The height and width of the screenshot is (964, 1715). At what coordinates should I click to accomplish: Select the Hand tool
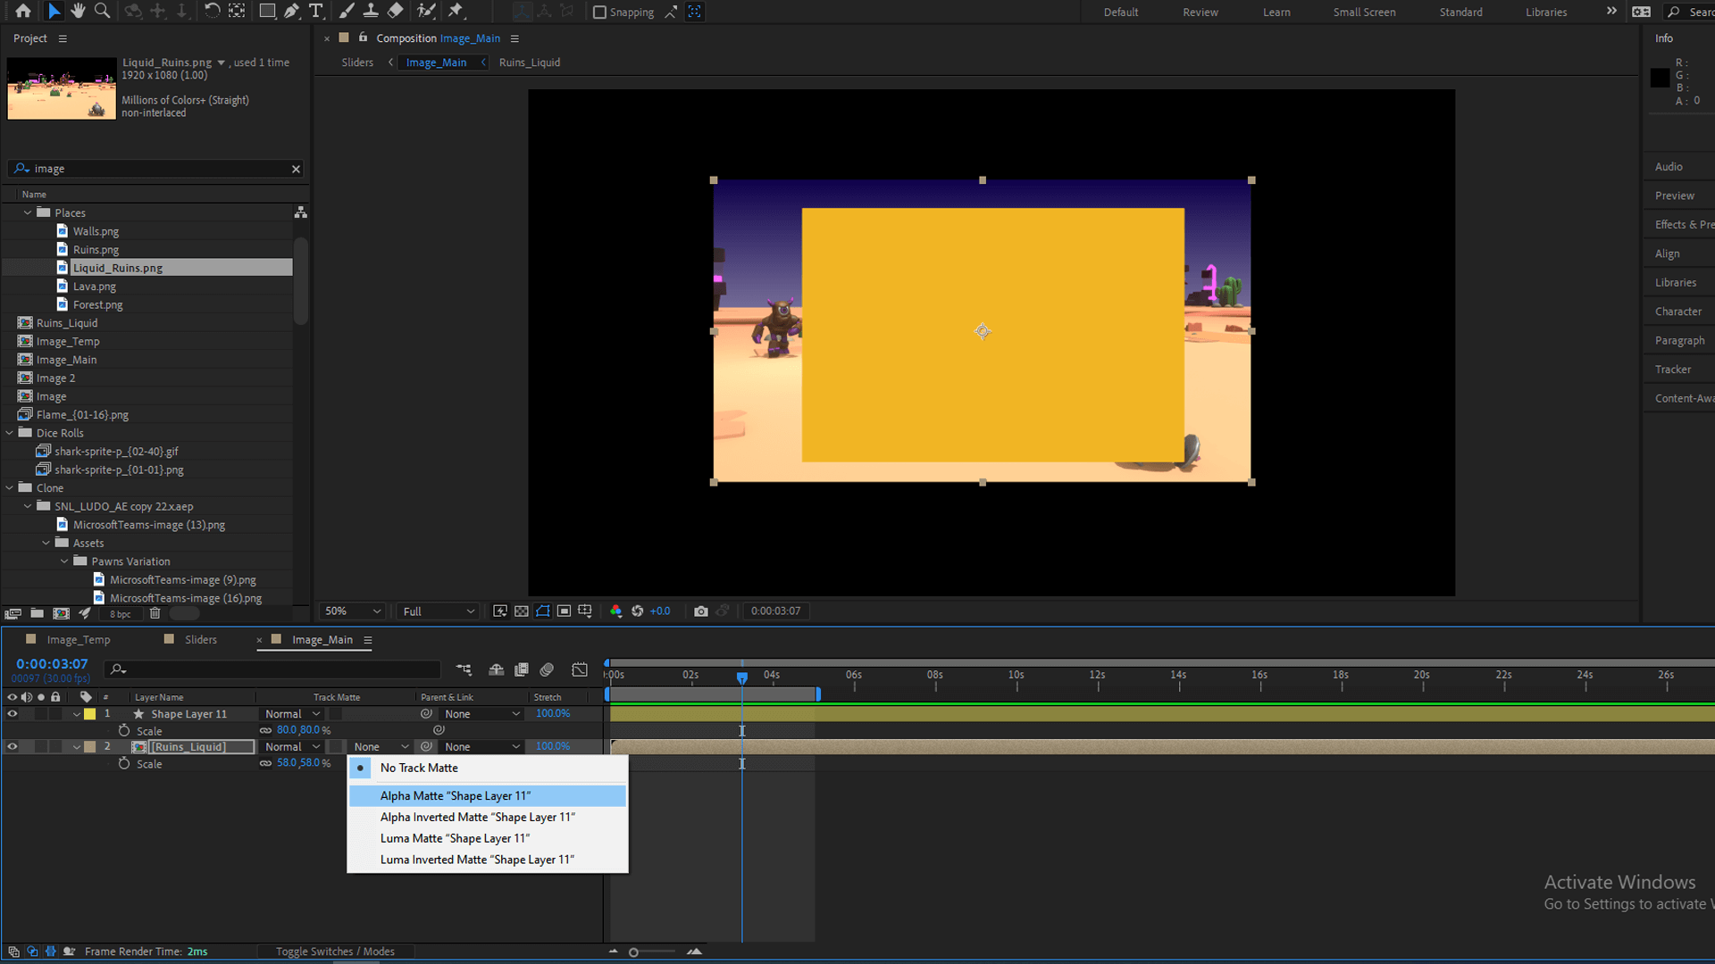coord(78,11)
